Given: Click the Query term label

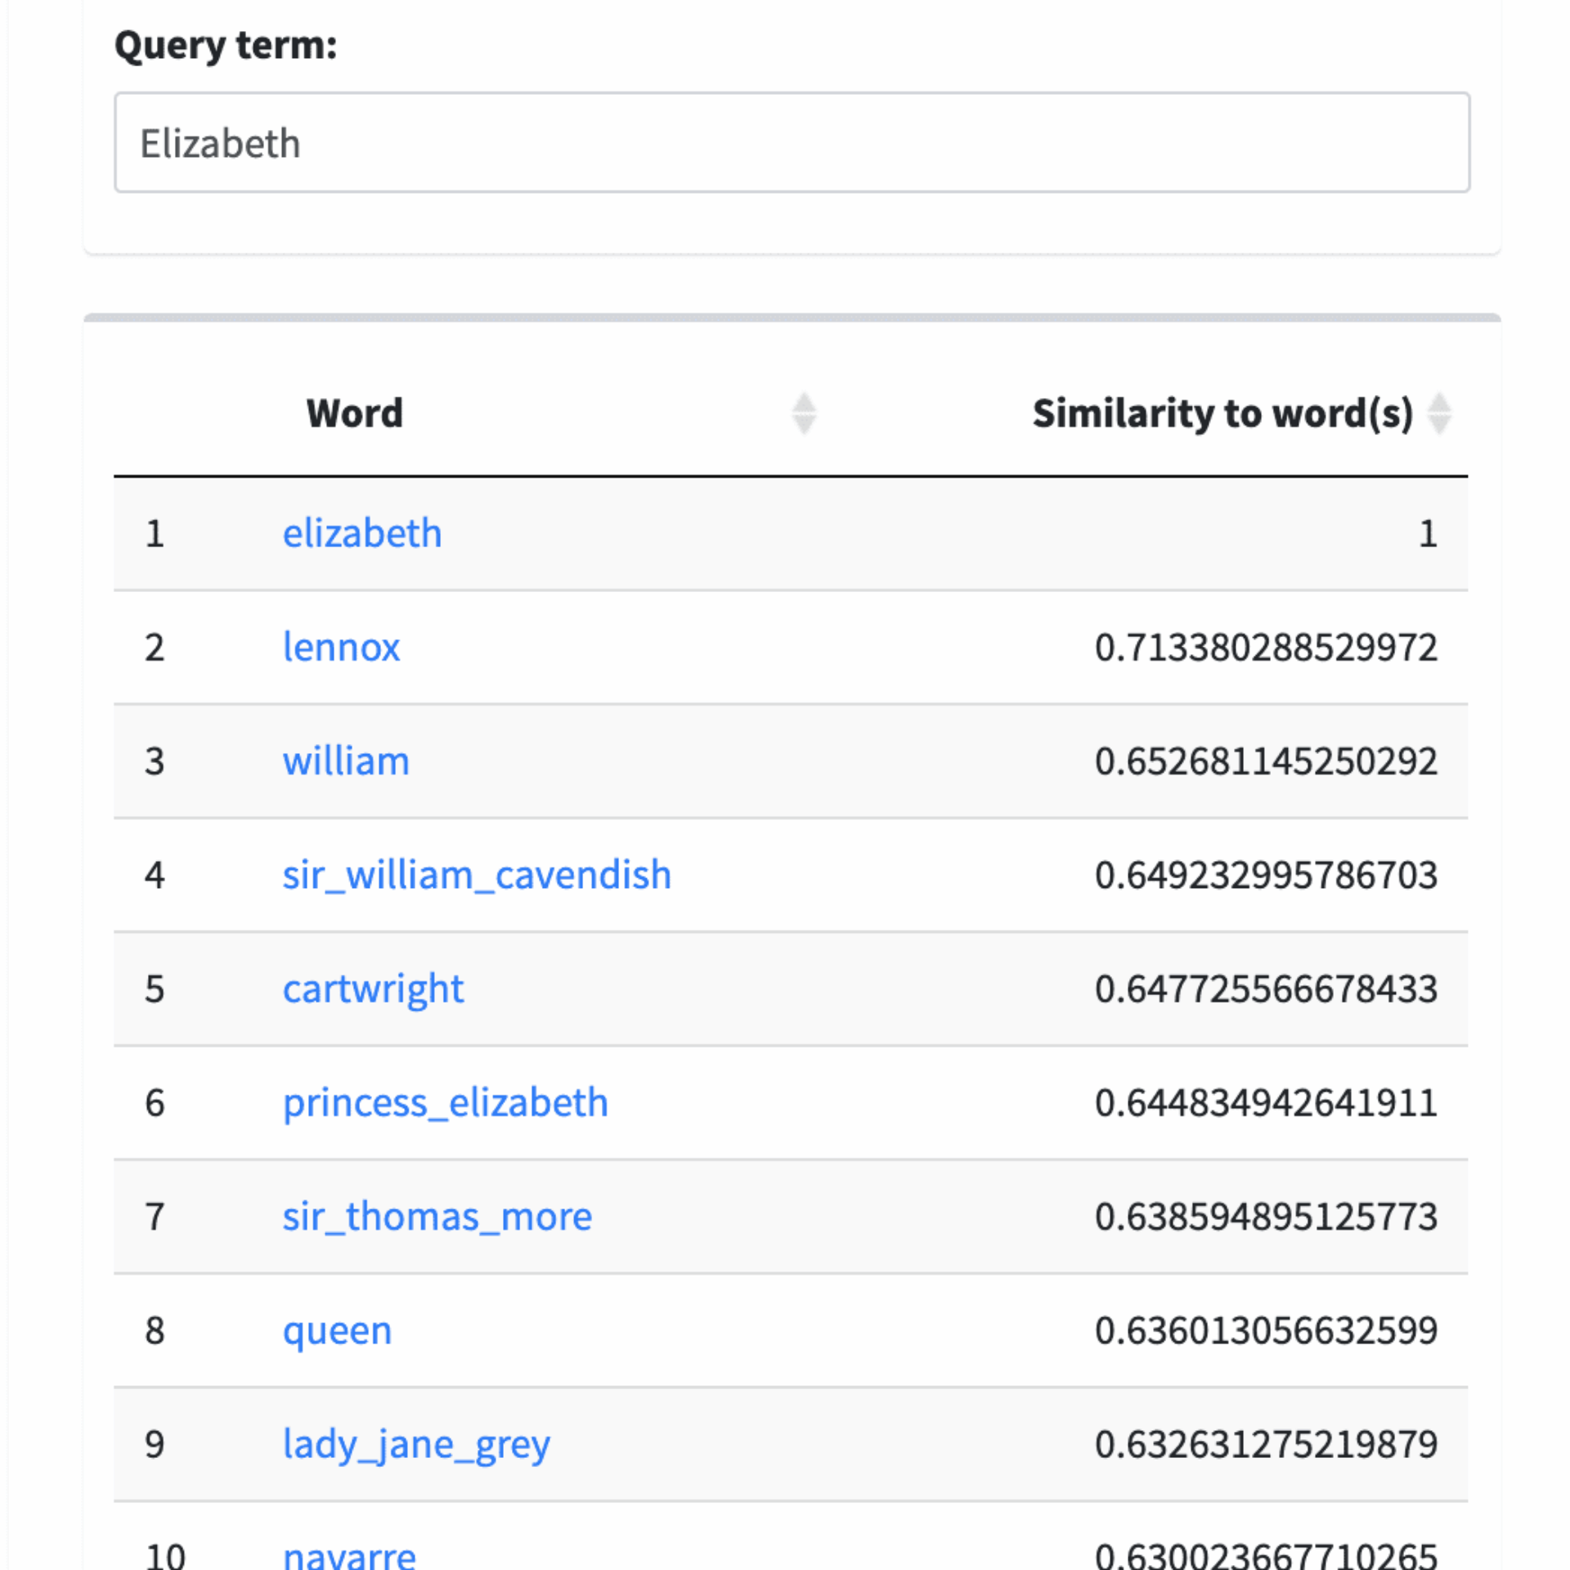Looking at the screenshot, I should [x=225, y=47].
